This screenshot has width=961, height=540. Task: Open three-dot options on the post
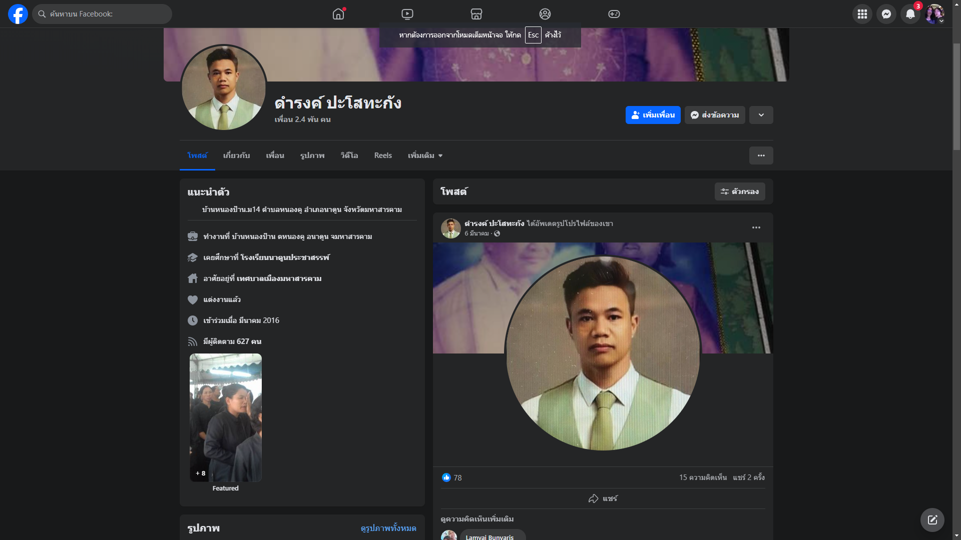(756, 227)
